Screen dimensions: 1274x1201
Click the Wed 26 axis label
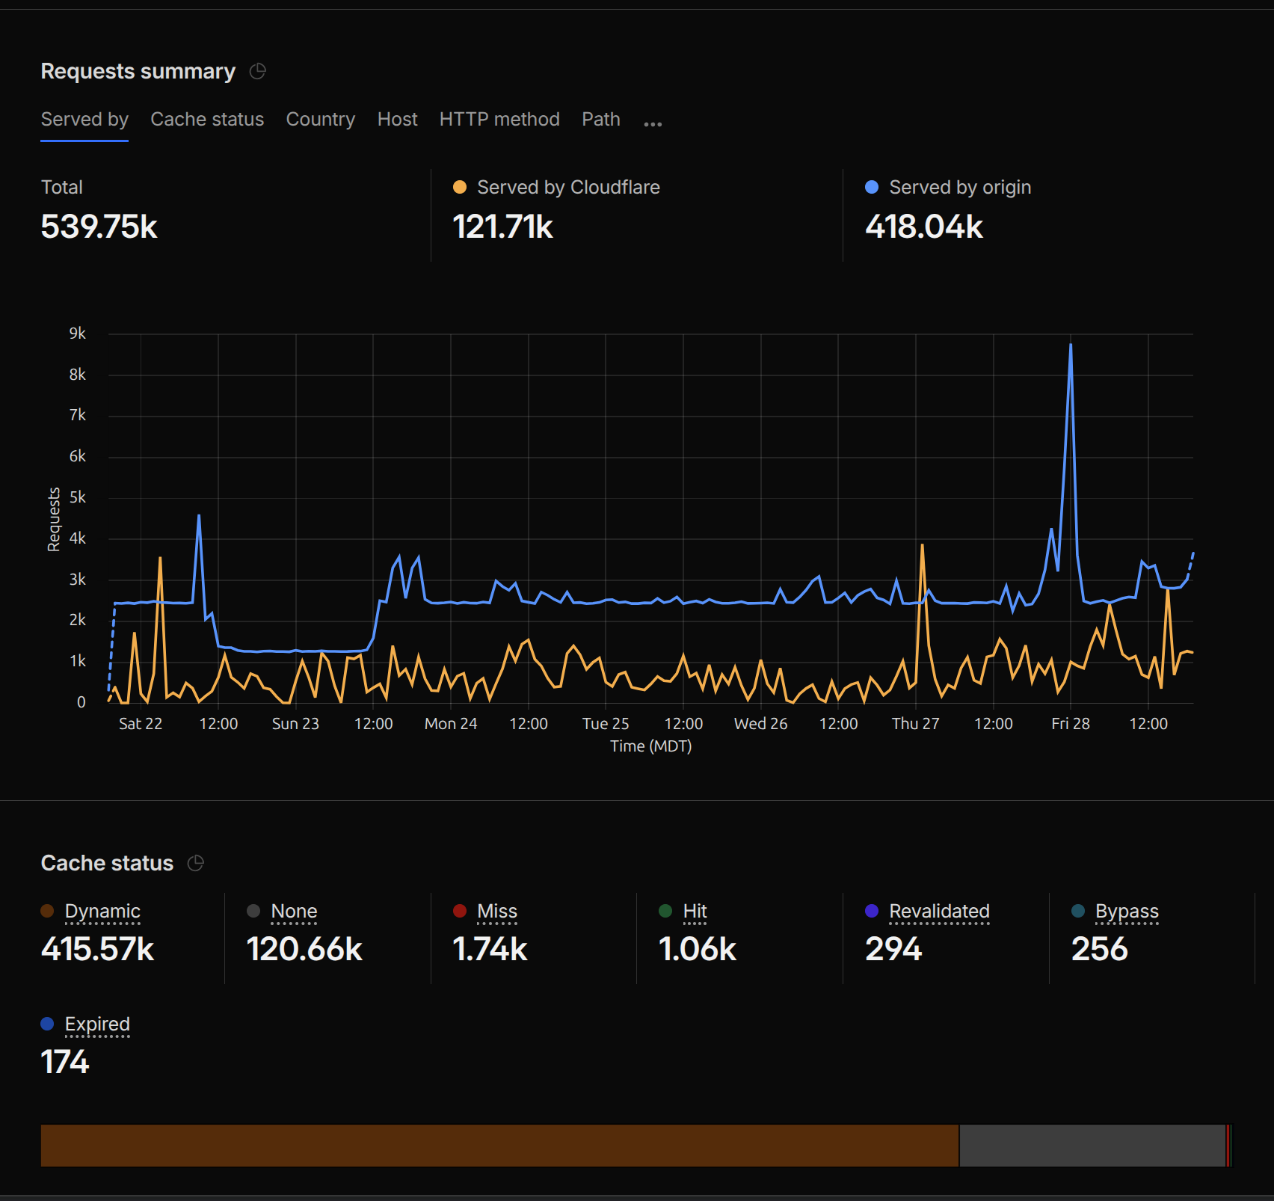(761, 724)
